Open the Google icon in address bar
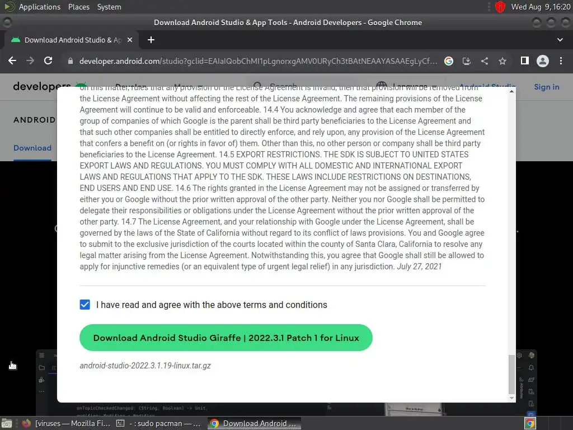The width and height of the screenshot is (573, 430). pos(449,61)
